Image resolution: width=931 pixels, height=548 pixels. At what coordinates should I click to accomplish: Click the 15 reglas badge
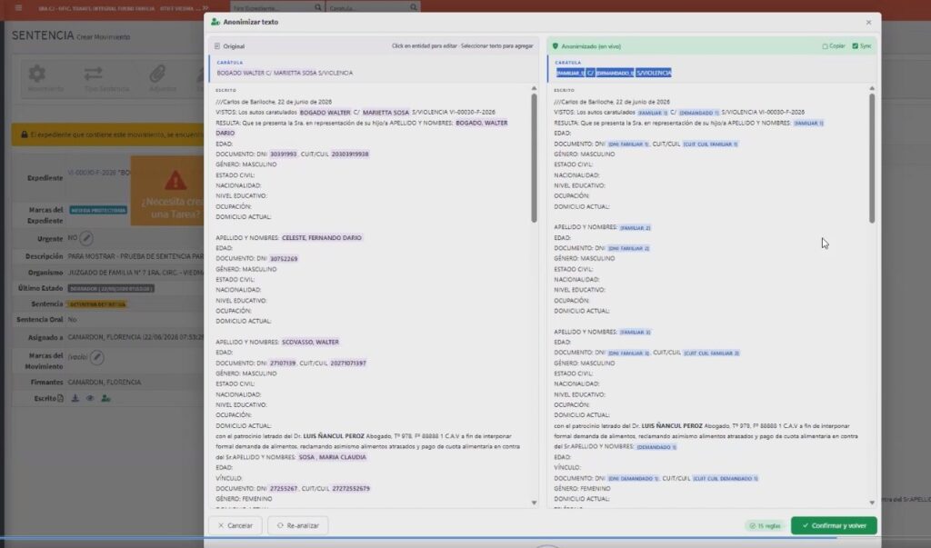tap(765, 525)
